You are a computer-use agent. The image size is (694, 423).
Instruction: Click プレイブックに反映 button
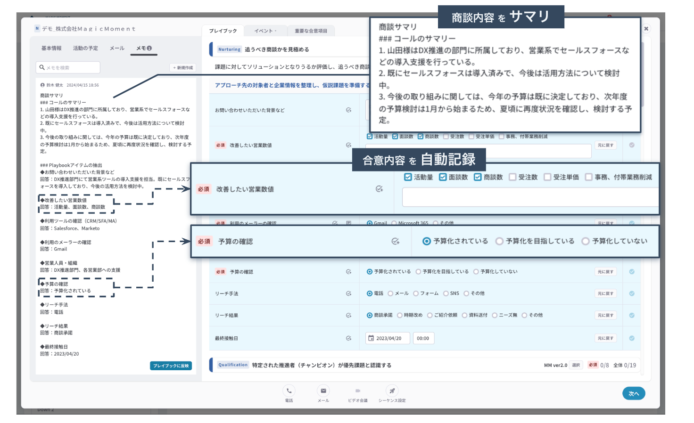tap(171, 366)
